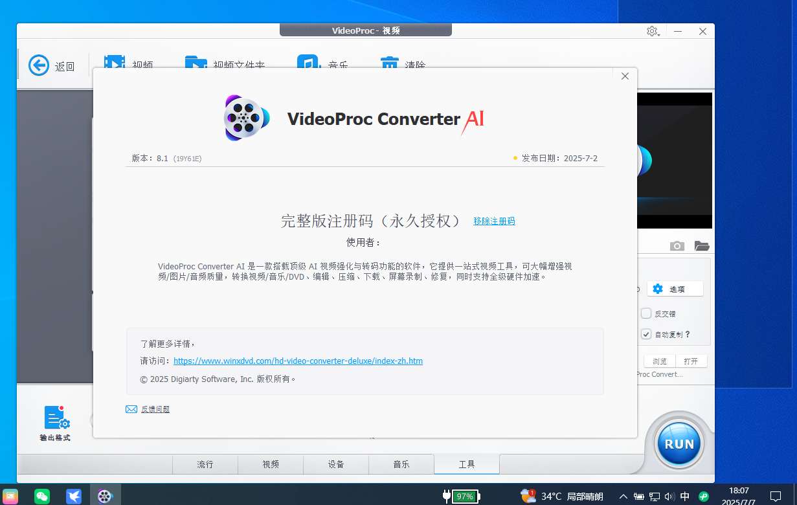
Task: Minimize the VideoProc window
Action: (x=678, y=31)
